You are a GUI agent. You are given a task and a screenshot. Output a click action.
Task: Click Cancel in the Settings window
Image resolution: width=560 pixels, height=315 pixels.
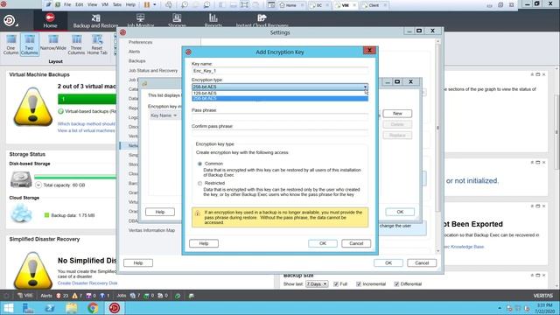(x=422, y=262)
